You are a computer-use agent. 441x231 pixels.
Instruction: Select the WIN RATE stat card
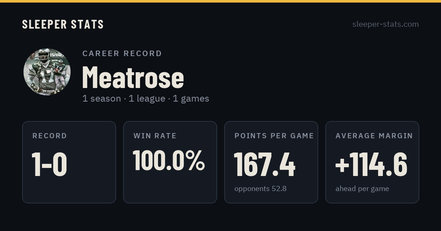click(x=170, y=162)
